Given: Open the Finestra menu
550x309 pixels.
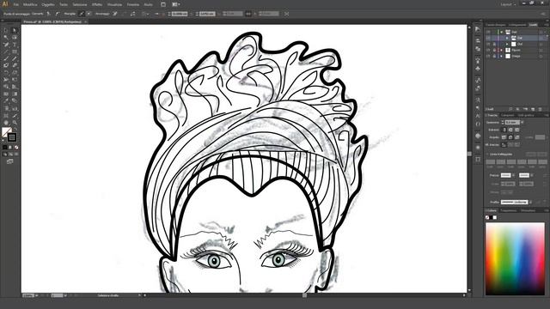Looking at the screenshot, I should coord(133,4).
